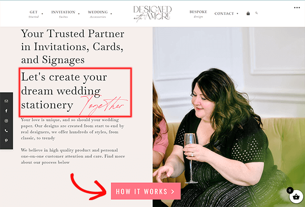
Task: Click the hero photo of woman with glass
Action: (x=229, y=117)
